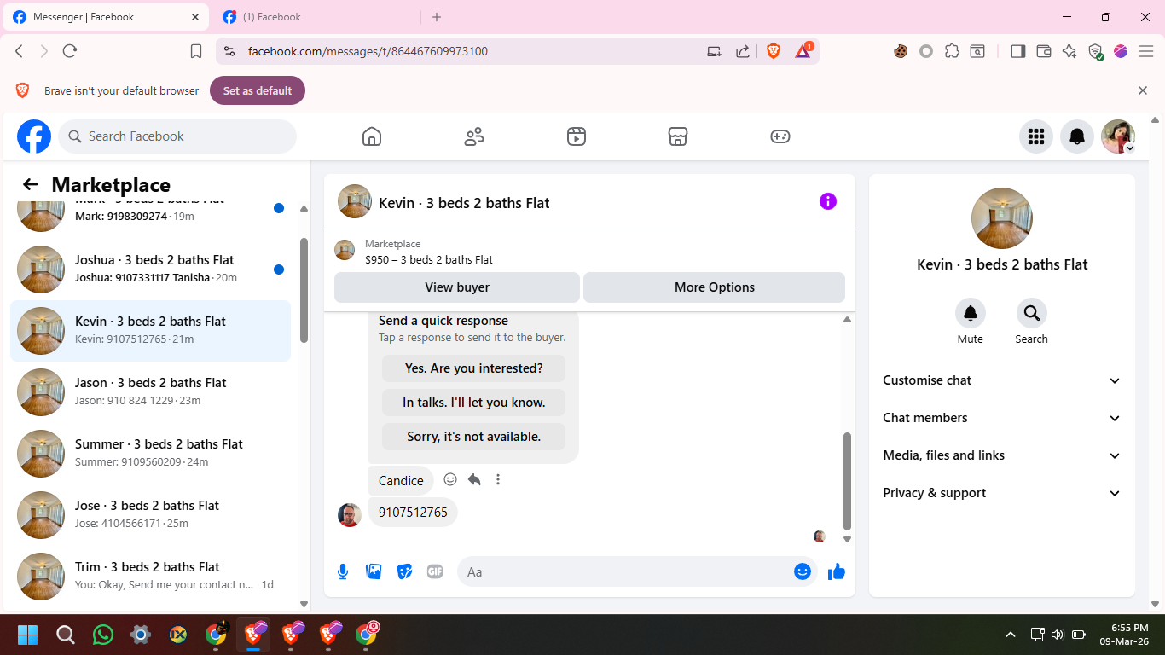Click the chat messages scrollbar
1165x655 pixels.
[847, 481]
